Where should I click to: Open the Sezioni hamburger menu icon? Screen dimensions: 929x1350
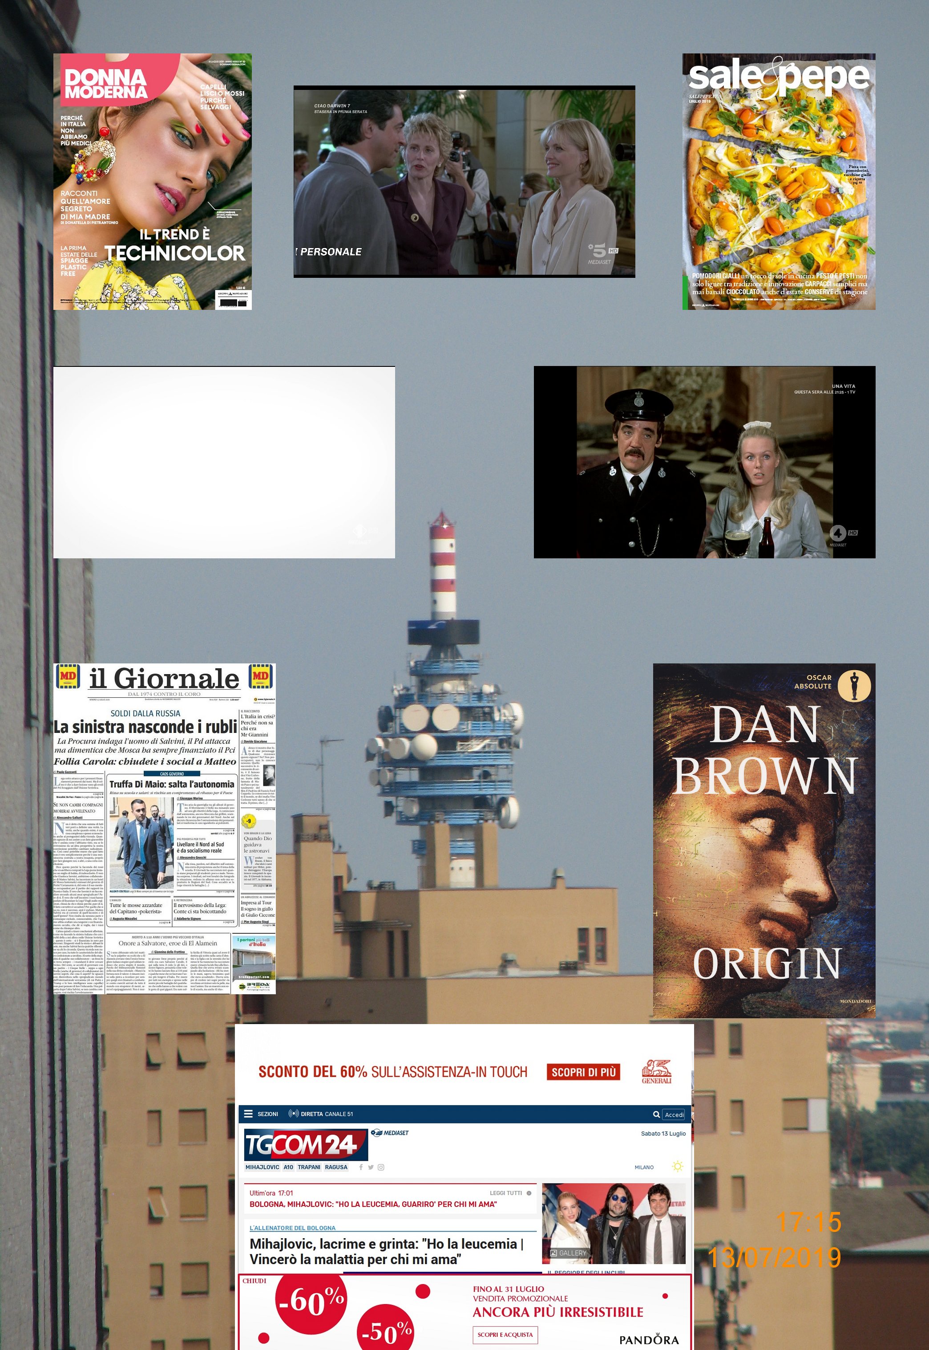[x=249, y=1114]
